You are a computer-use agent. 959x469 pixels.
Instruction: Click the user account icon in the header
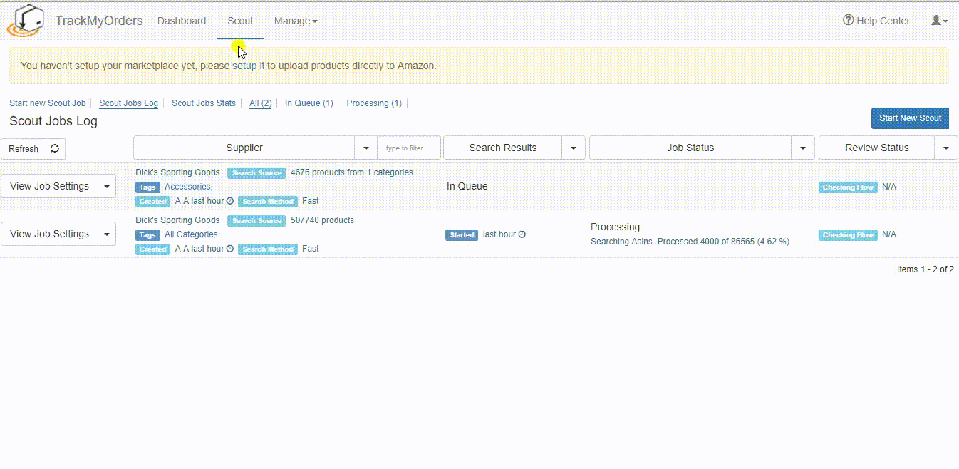[x=937, y=21]
